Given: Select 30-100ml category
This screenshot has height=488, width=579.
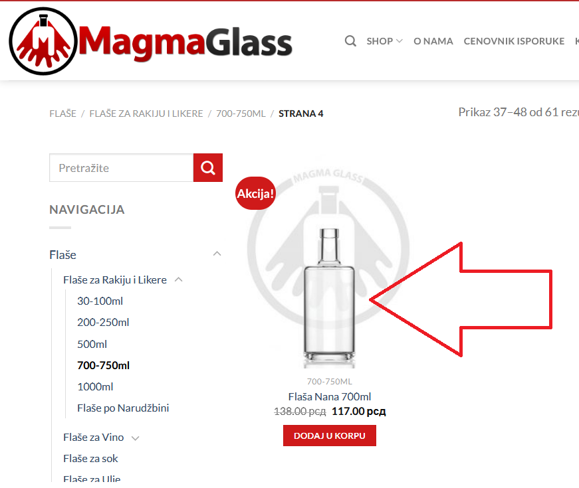Looking at the screenshot, I should click(x=100, y=301).
